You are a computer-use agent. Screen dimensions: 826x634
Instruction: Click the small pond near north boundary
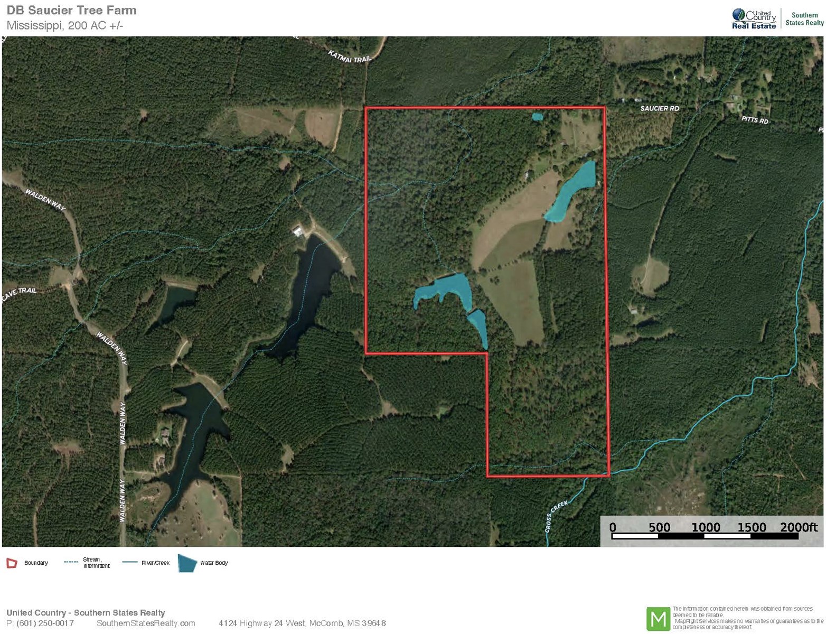(537, 117)
